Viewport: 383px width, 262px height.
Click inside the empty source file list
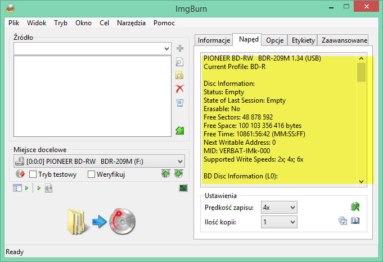(x=92, y=96)
